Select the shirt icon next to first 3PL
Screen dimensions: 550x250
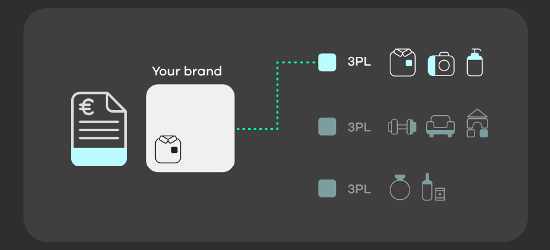[403, 62]
